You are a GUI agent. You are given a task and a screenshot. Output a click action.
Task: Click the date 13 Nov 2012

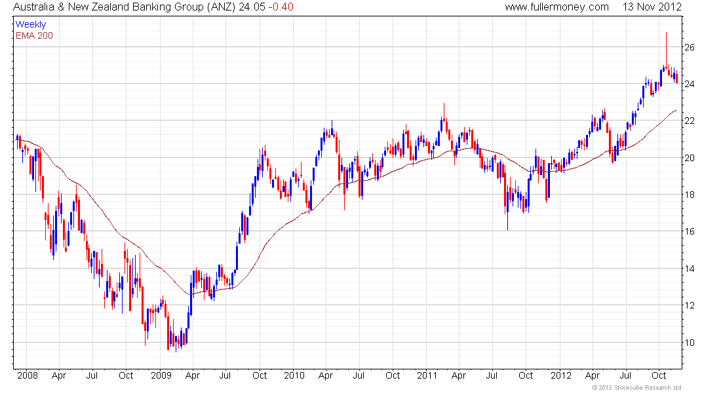(648, 7)
